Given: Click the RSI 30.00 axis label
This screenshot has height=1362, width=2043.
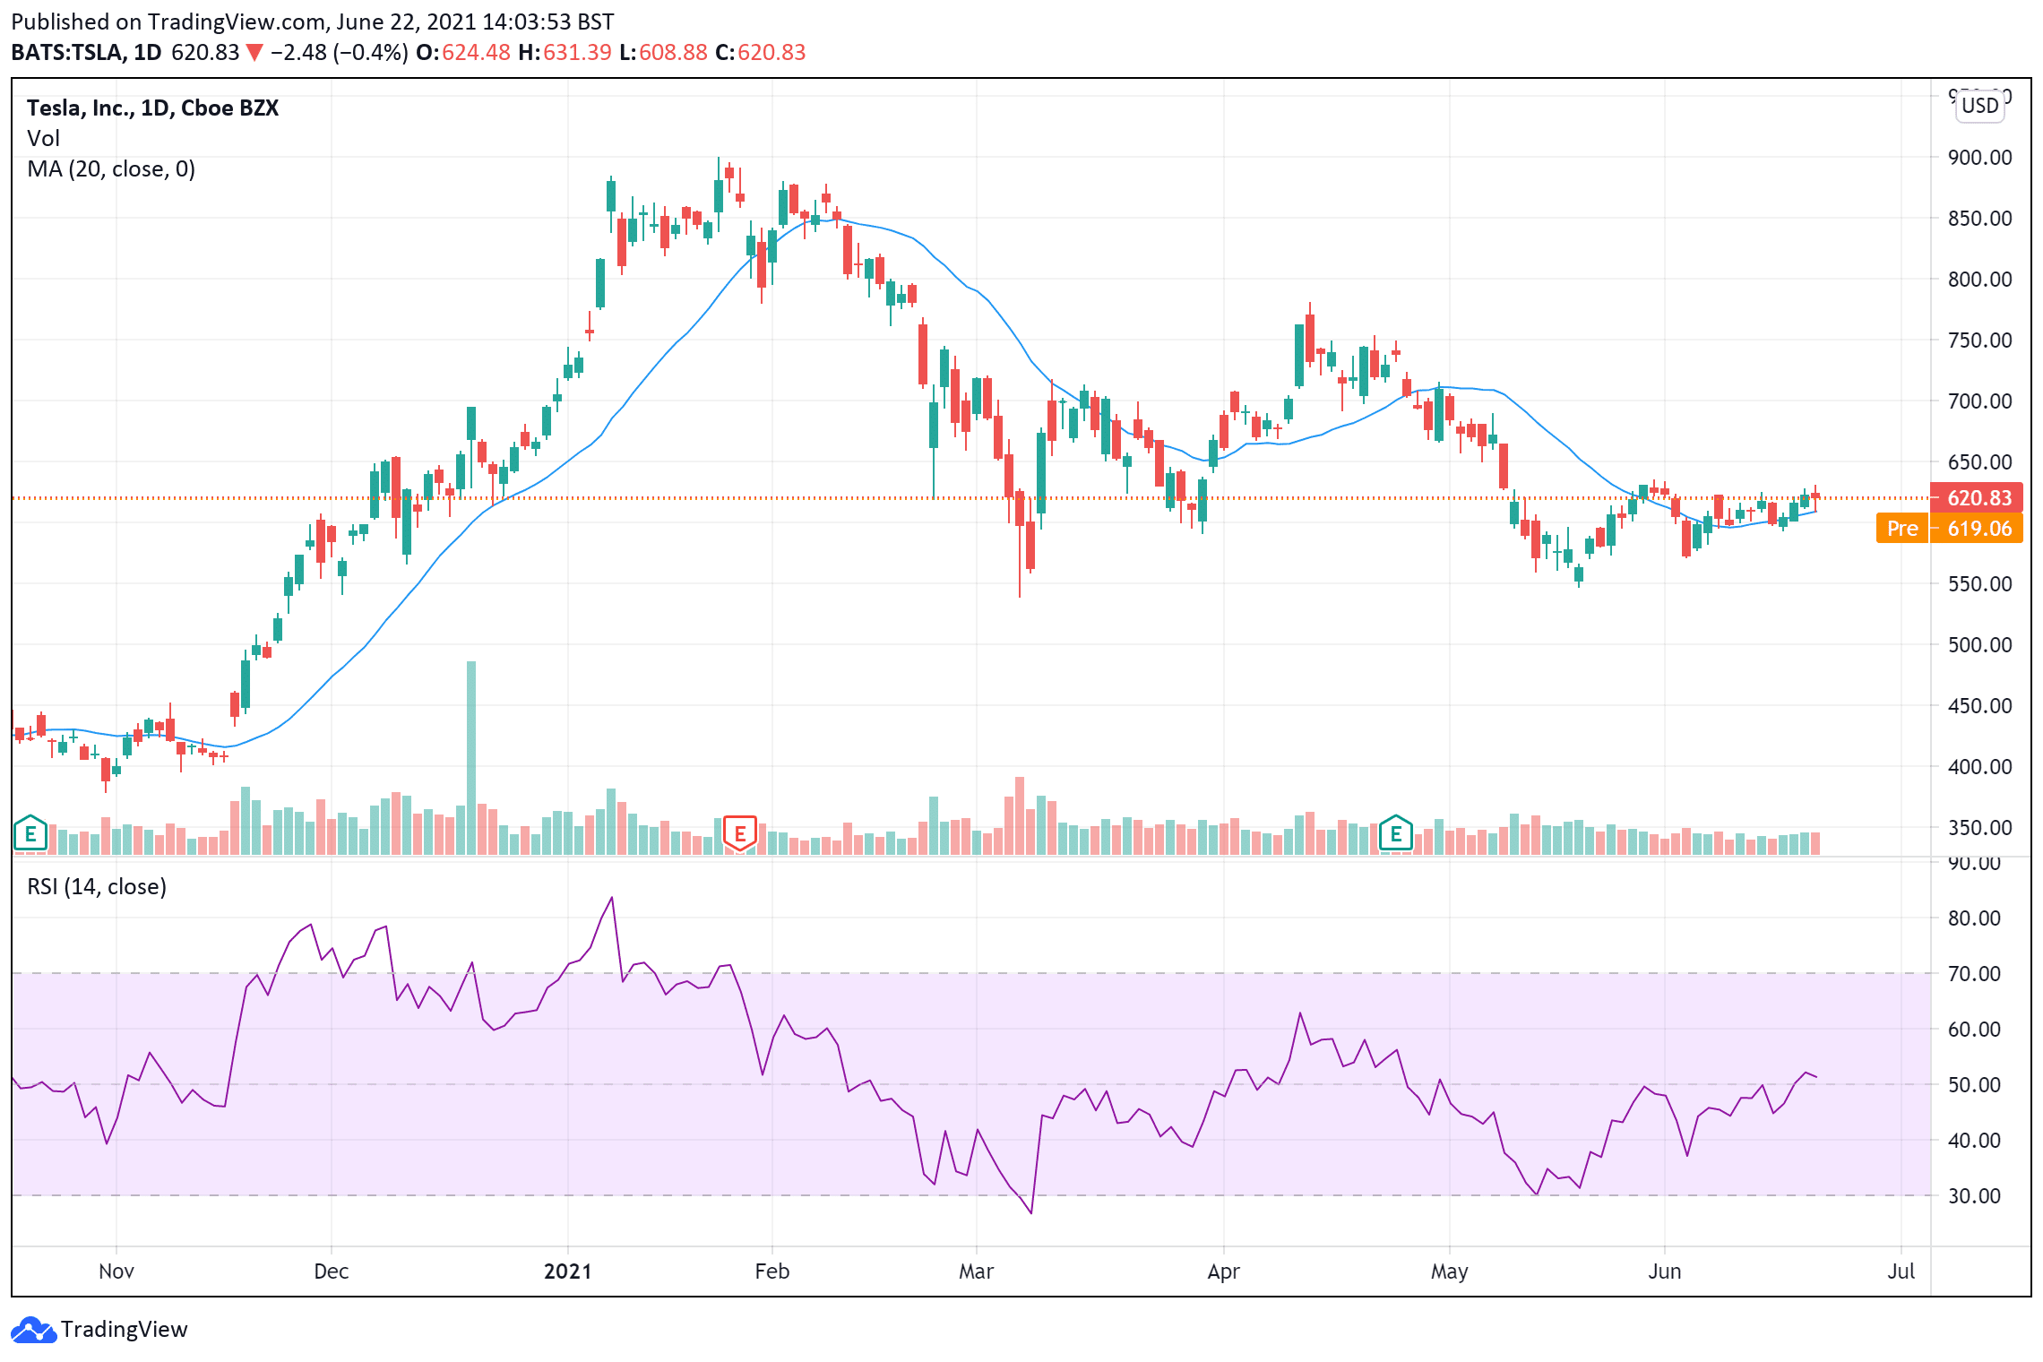Looking at the screenshot, I should pos(1974,1196).
